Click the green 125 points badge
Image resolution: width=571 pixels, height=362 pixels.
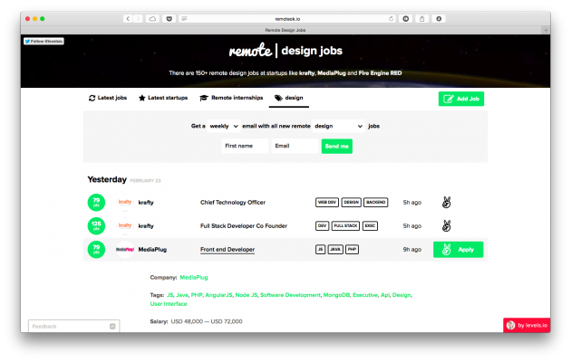[96, 225]
